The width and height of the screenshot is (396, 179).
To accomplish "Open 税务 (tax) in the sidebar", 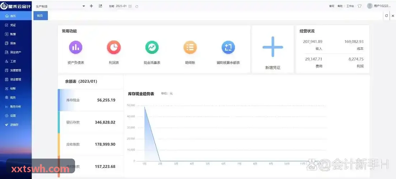I will click(x=16, y=98).
